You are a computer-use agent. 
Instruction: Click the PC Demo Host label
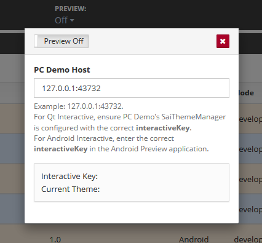coord(62,70)
